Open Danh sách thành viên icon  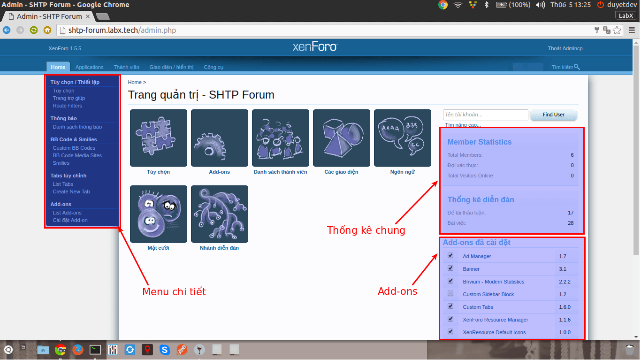(x=280, y=138)
